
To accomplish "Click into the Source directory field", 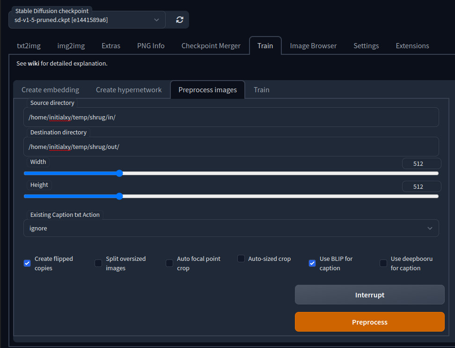I will (231, 117).
